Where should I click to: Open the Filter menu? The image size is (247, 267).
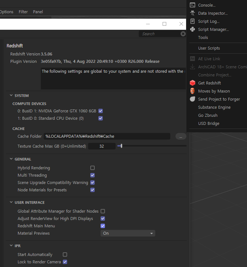(23, 12)
